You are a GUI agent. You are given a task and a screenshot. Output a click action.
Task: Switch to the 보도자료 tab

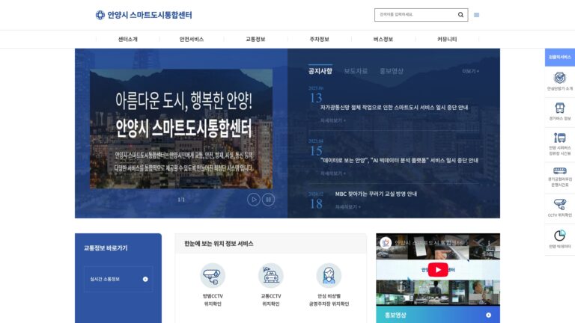[356, 71]
